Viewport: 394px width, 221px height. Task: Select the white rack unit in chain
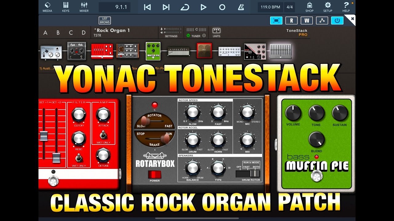click(x=230, y=52)
